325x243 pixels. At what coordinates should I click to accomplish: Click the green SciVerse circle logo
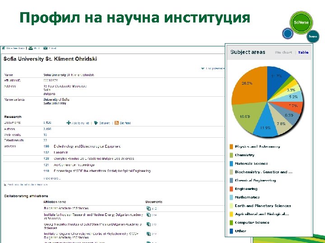(x=301, y=22)
